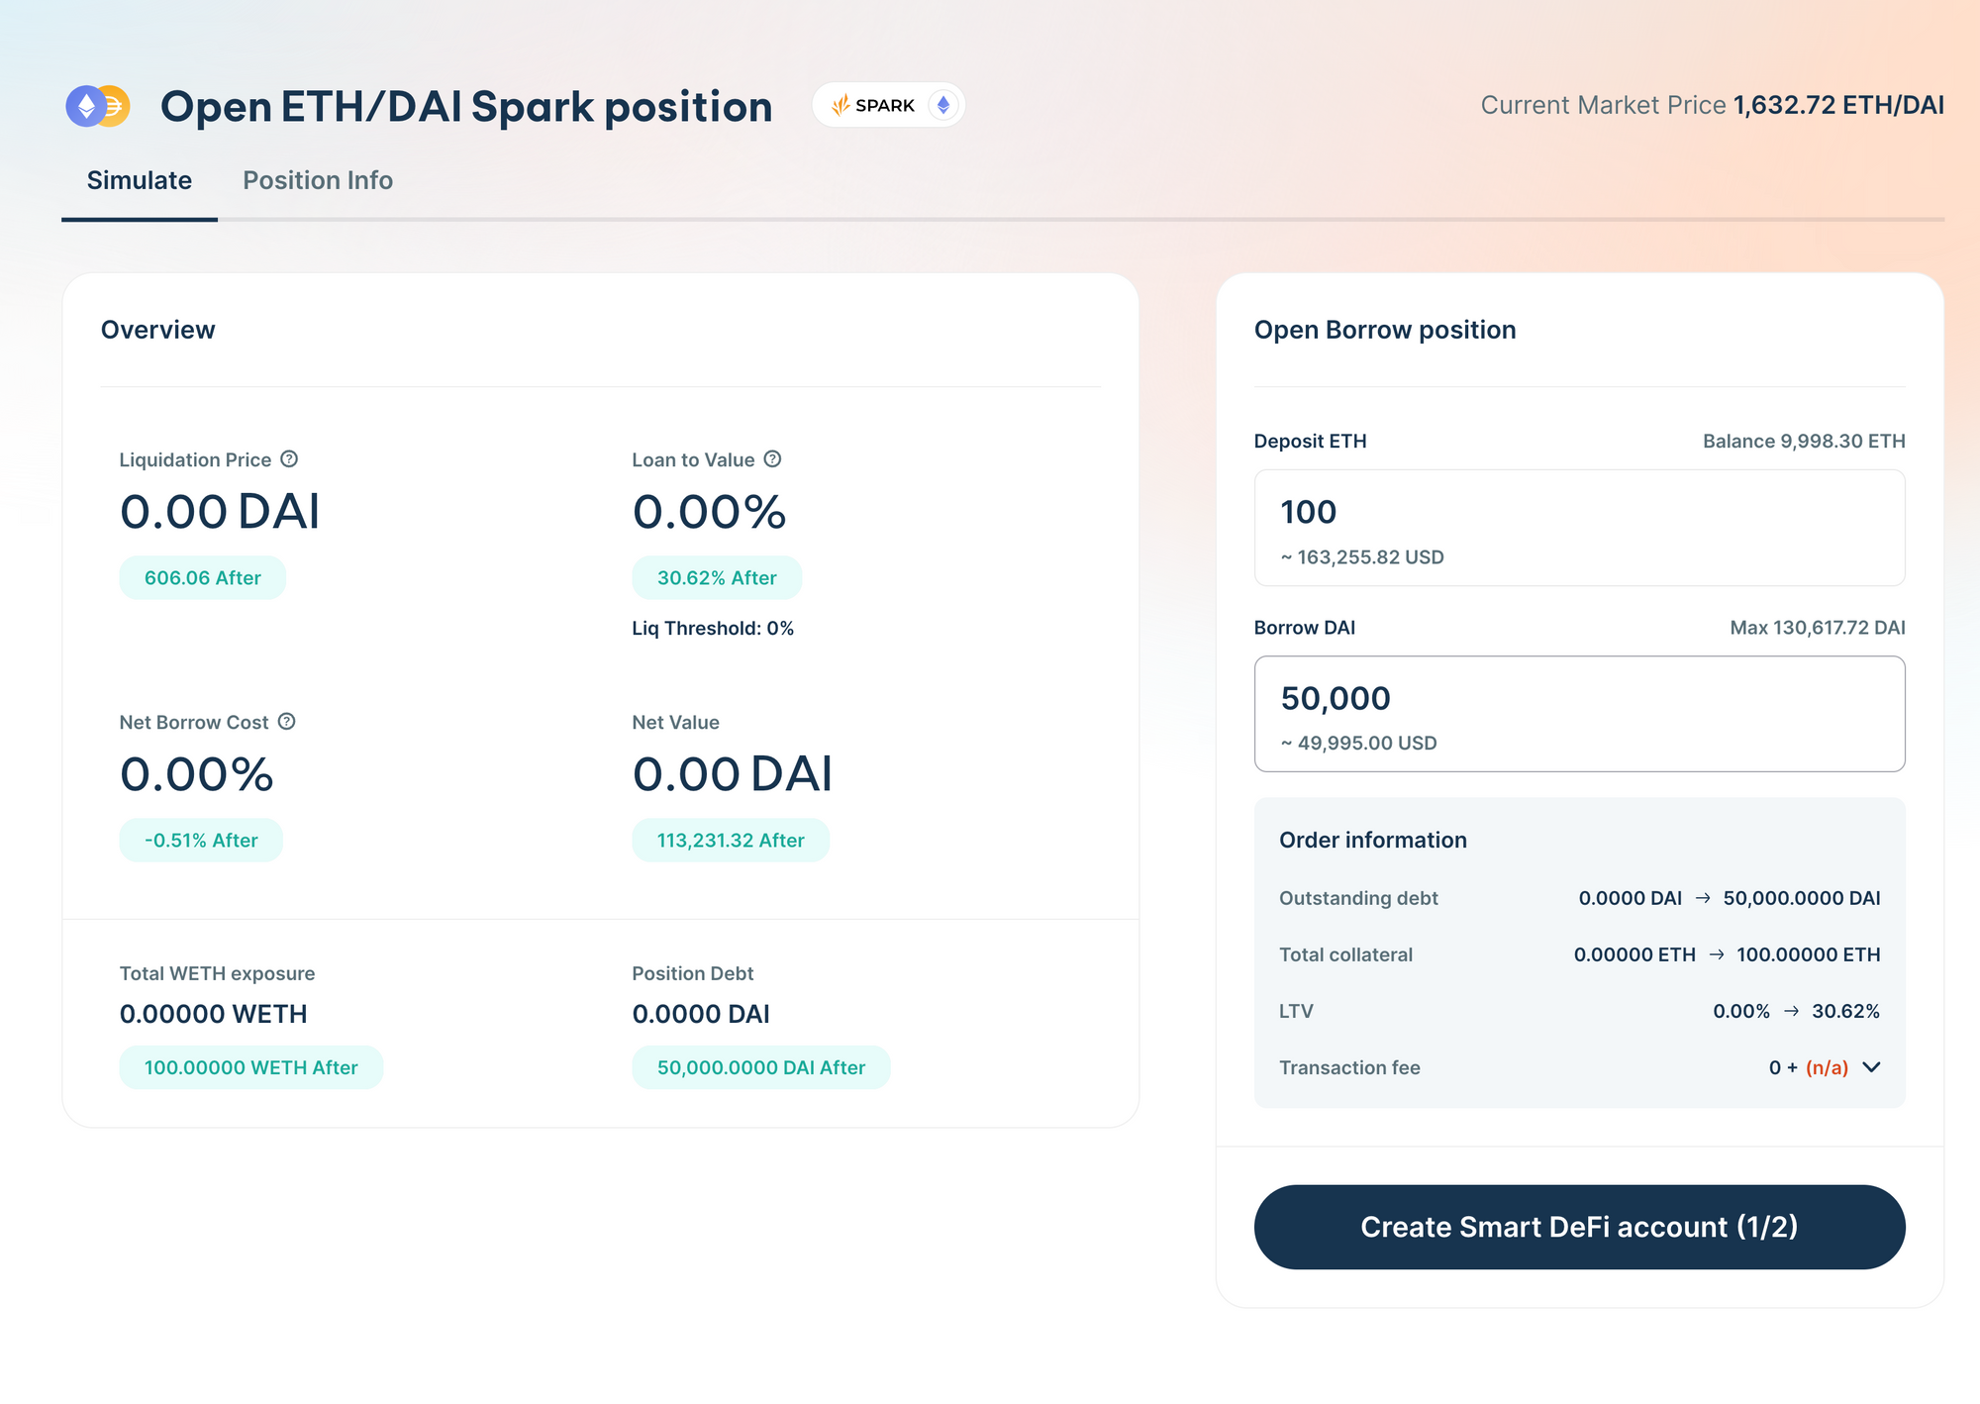The width and height of the screenshot is (1980, 1404).
Task: Click the Balance 9,998.30 ETH link
Action: coord(1803,442)
